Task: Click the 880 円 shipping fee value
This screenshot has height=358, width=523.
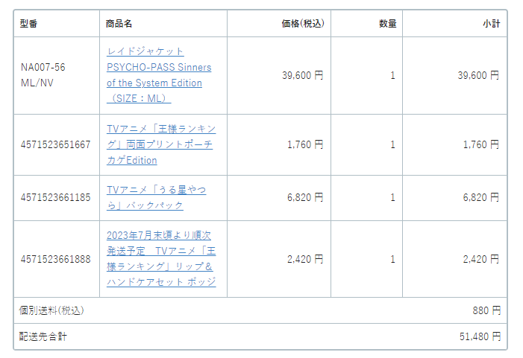Action: 486,310
